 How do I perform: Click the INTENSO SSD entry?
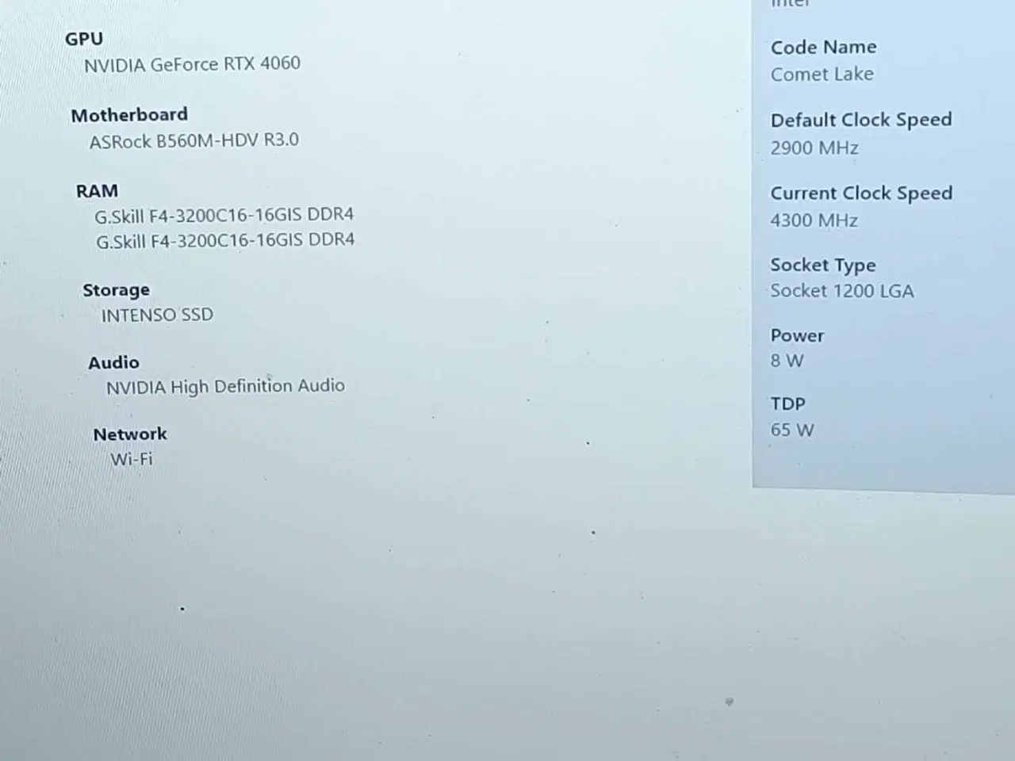157,315
